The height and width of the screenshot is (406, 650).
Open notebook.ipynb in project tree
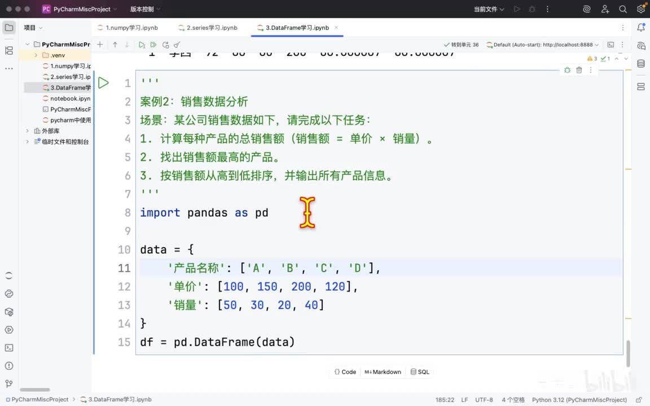pyautogui.click(x=67, y=99)
